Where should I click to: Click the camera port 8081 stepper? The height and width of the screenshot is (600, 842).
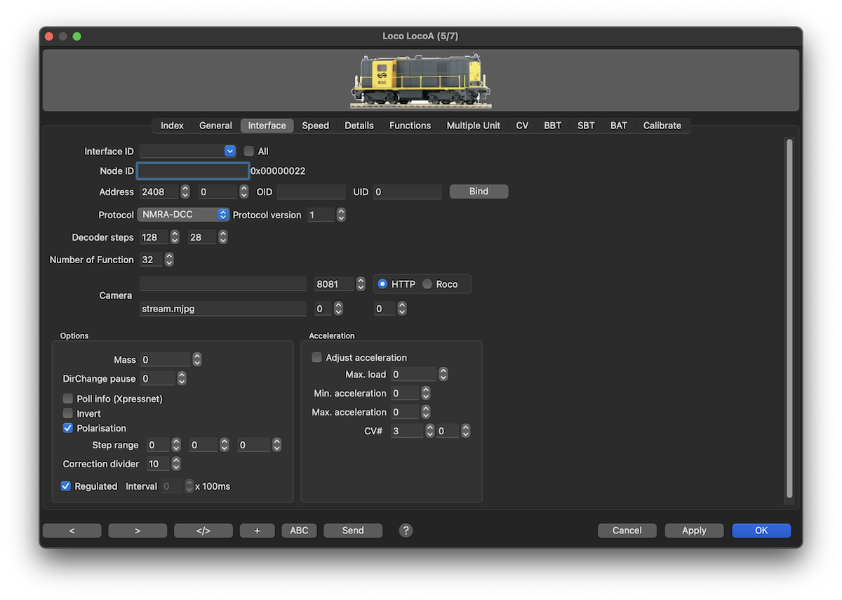click(361, 284)
